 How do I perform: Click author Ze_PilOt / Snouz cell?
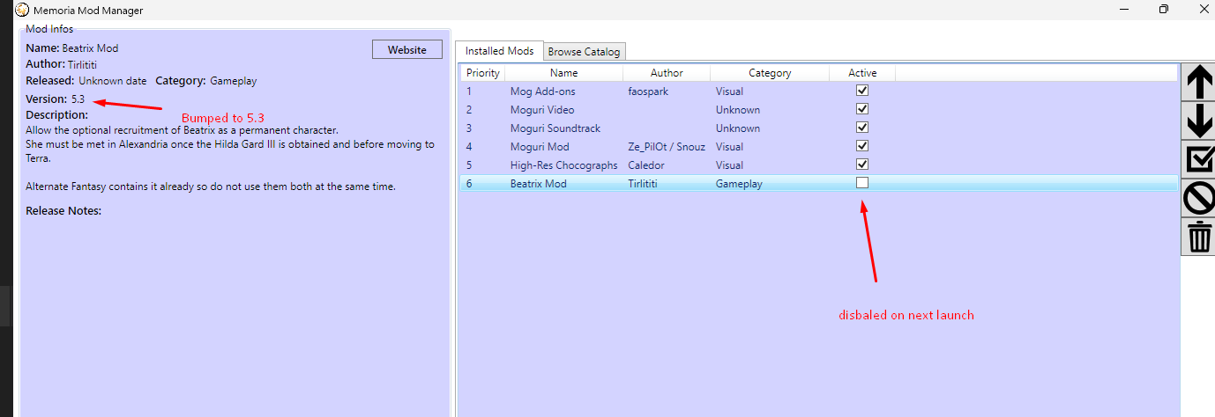click(x=667, y=147)
